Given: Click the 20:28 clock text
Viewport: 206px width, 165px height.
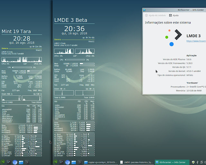Looking at the screenshot, I should coord(22,38).
